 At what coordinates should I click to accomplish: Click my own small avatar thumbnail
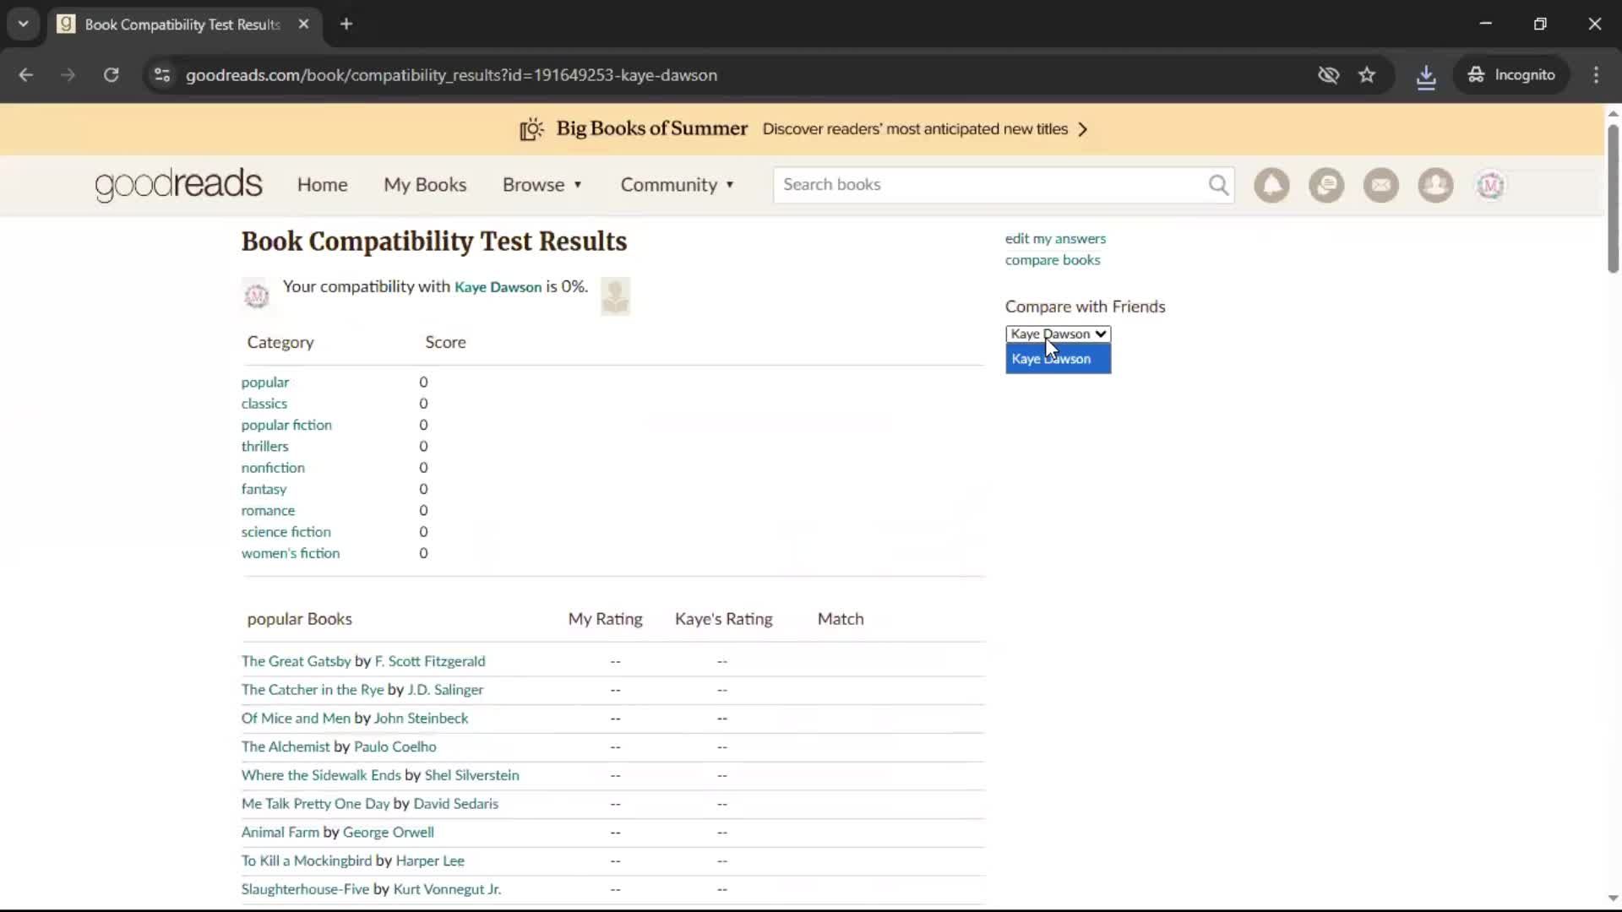point(256,296)
